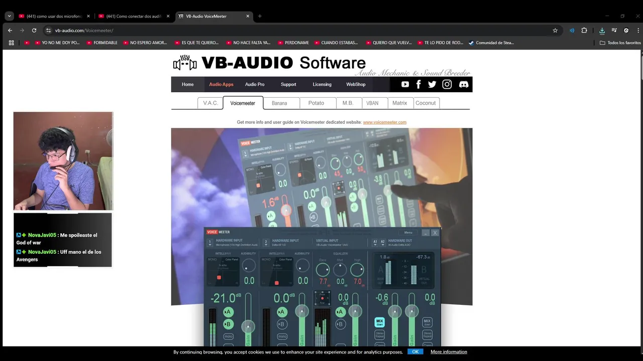Open 'CUANDO ESTABAS...' bookmark
The width and height of the screenshot is (643, 361).
[x=336, y=43]
